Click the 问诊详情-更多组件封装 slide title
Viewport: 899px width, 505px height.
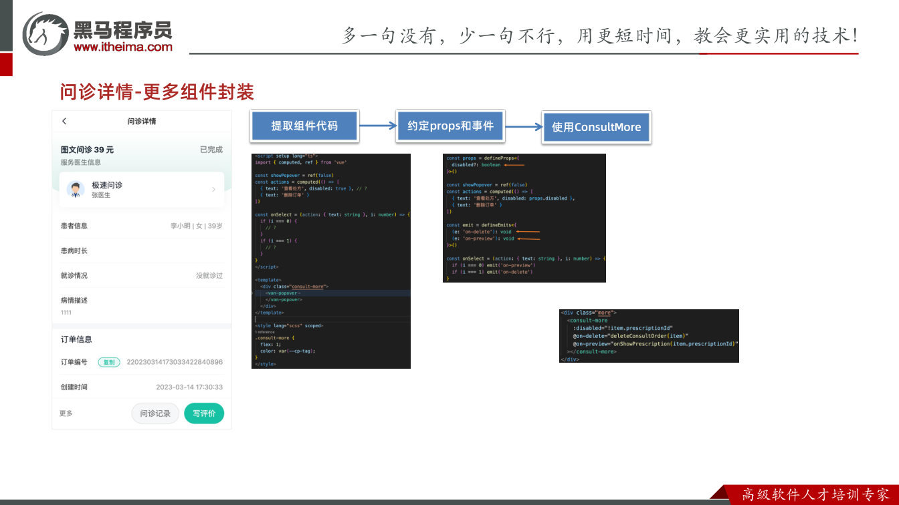pyautogui.click(x=157, y=92)
